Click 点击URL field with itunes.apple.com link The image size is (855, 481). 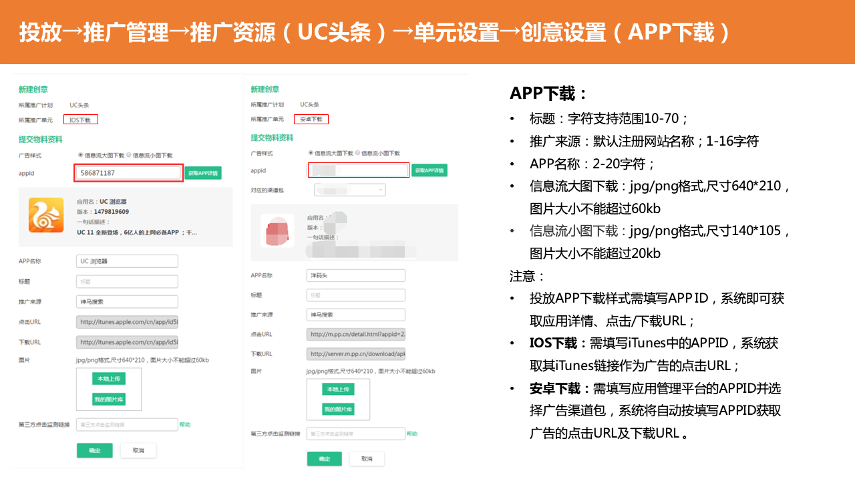(x=127, y=321)
